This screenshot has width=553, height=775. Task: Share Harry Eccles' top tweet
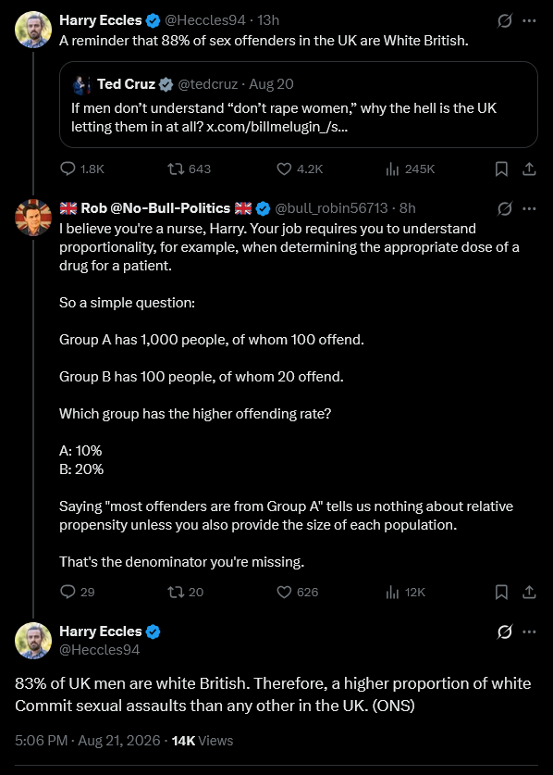point(529,169)
